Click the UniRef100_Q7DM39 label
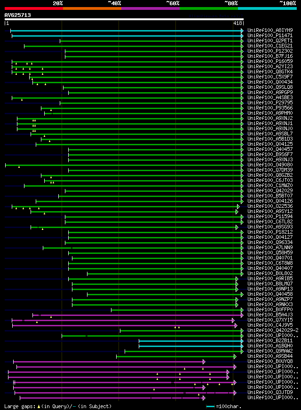 [x=270, y=170]
